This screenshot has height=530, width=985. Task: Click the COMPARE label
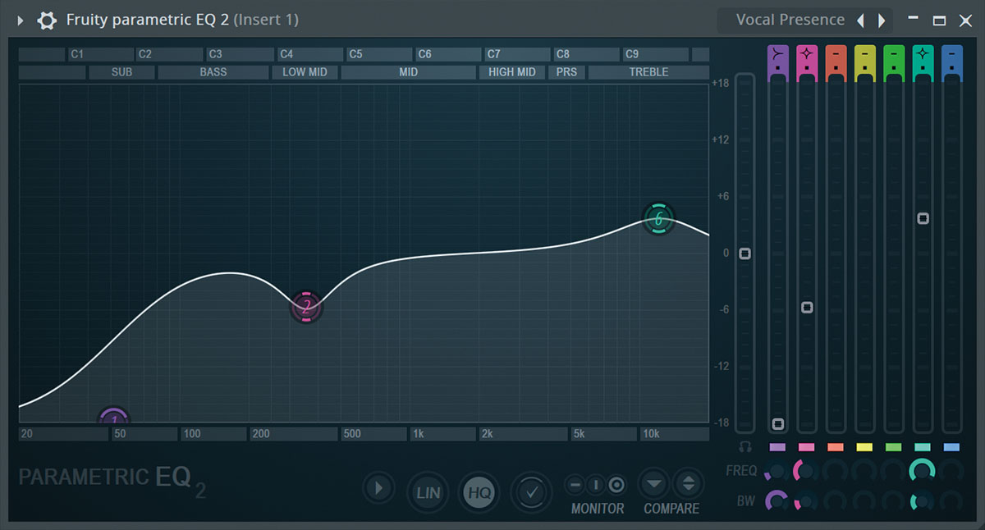671,509
